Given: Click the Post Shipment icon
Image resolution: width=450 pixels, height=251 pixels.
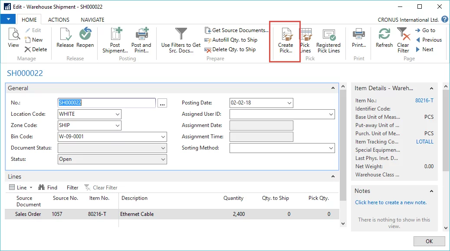Looking at the screenshot, I should tap(114, 35).
